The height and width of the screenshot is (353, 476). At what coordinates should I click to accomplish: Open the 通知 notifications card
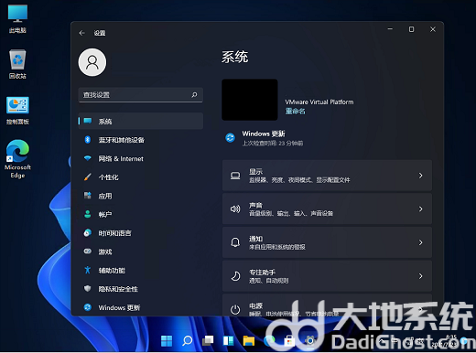(327, 242)
